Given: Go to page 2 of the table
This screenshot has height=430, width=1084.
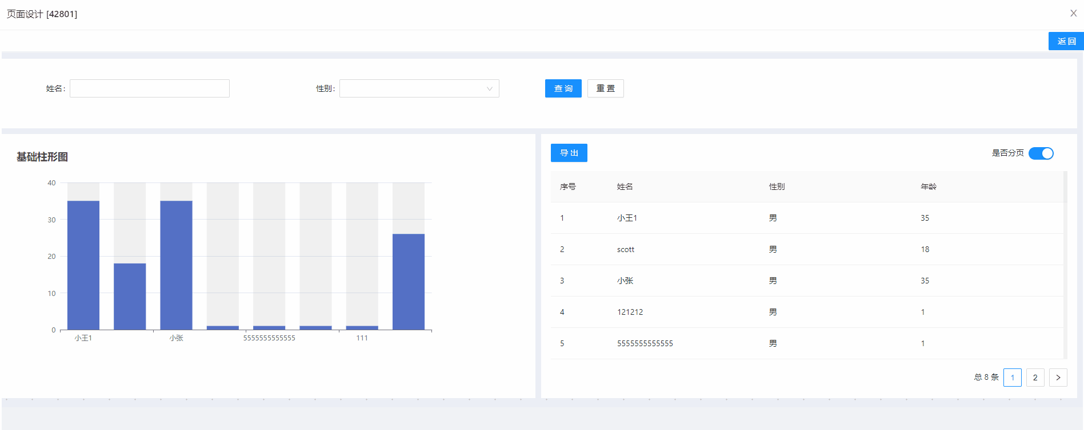Looking at the screenshot, I should [1035, 378].
